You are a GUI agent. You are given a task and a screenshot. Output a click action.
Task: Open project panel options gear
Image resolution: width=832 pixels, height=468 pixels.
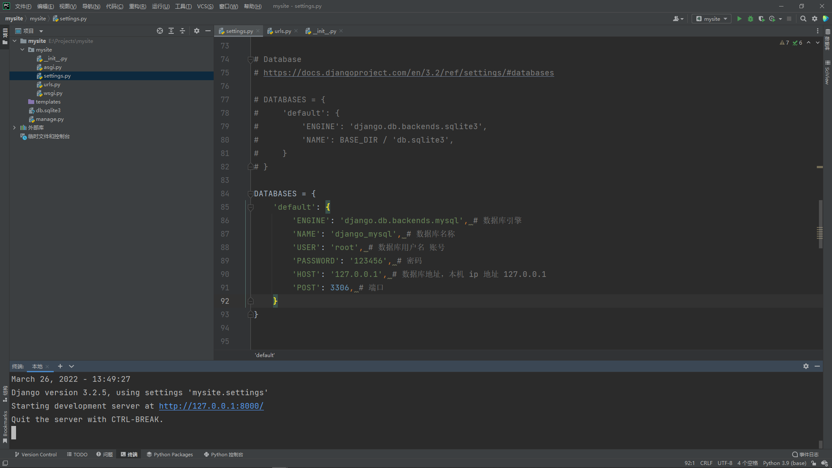(x=197, y=31)
